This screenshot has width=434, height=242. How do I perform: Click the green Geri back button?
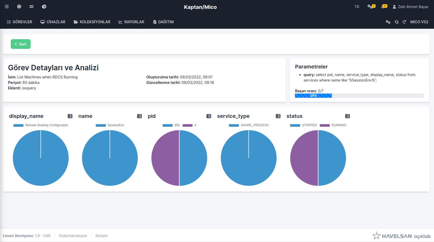click(21, 44)
